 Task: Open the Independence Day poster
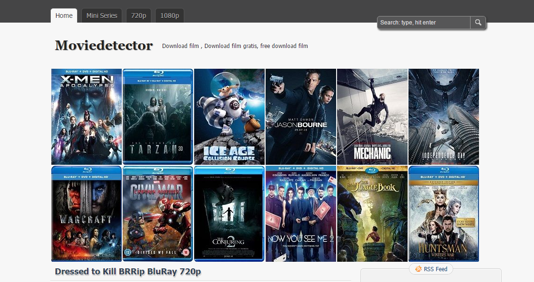pyautogui.click(x=444, y=117)
